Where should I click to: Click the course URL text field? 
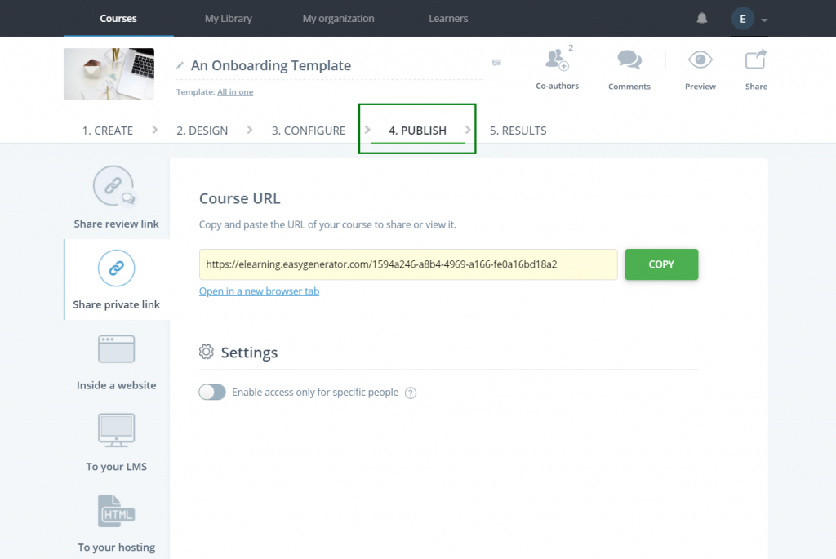tap(408, 264)
